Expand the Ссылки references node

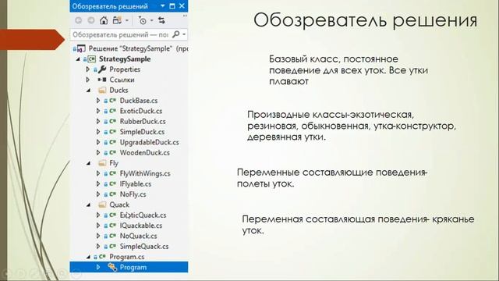(88, 80)
